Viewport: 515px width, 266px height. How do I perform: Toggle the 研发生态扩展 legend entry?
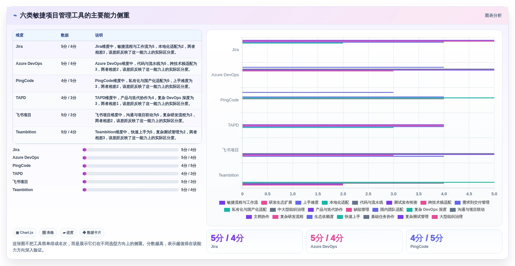[x=277, y=202]
